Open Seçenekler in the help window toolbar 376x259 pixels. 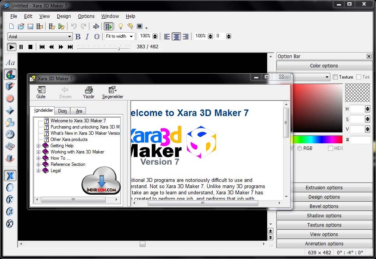pyautogui.click(x=113, y=92)
